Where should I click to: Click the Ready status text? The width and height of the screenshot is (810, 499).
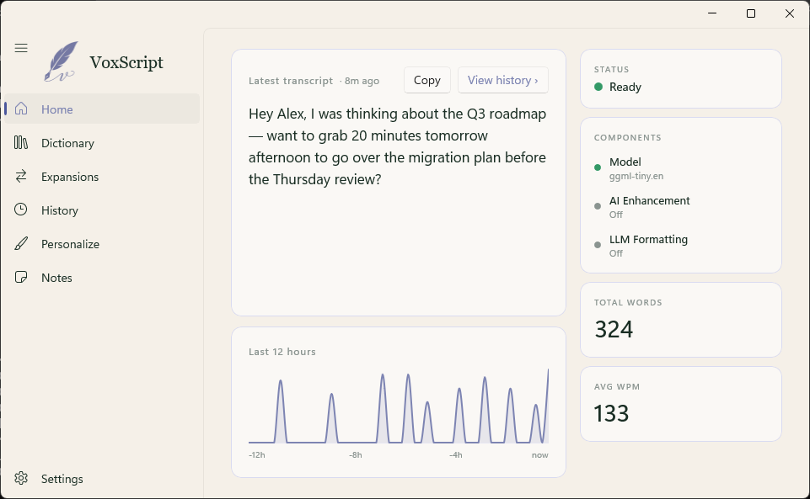point(625,87)
